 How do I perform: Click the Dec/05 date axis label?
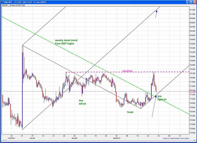coord(74,138)
